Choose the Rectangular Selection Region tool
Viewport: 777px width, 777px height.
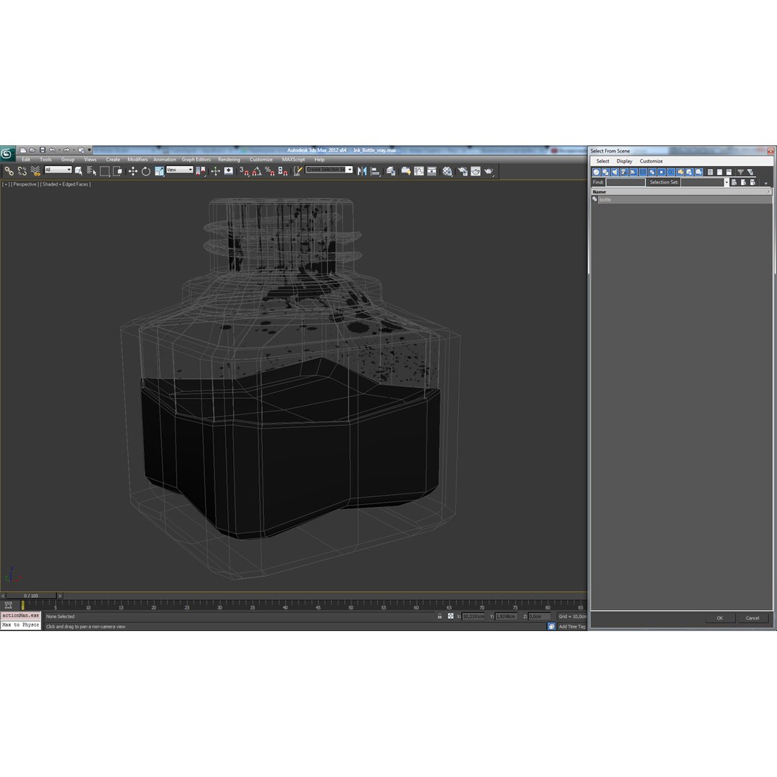click(x=104, y=171)
